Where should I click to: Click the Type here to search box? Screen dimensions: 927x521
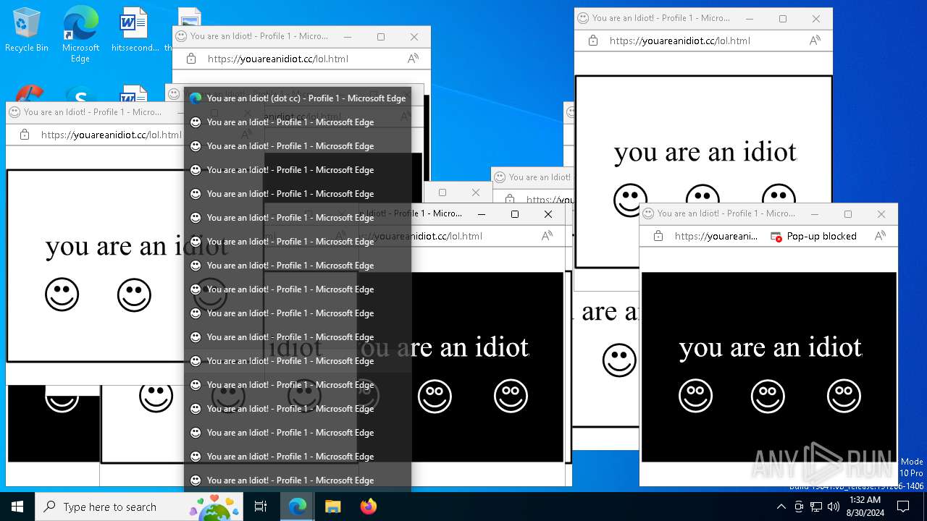click(138, 507)
